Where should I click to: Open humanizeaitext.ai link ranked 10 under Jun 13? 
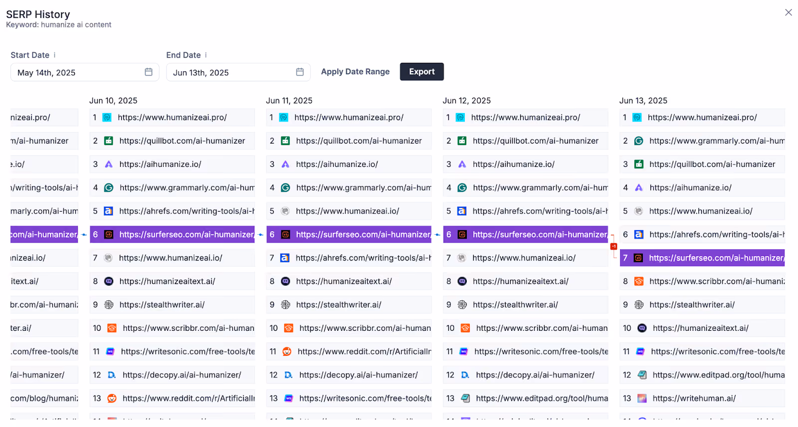[700, 328]
